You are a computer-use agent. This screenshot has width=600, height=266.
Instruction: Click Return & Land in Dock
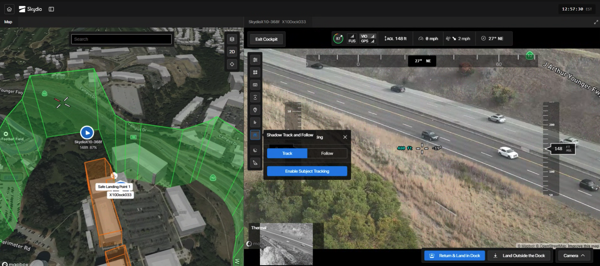[455, 256]
